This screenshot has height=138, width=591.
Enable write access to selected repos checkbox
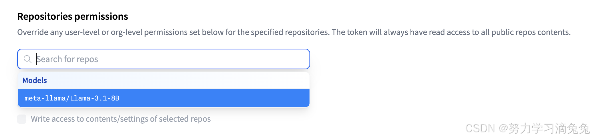coord(22,119)
